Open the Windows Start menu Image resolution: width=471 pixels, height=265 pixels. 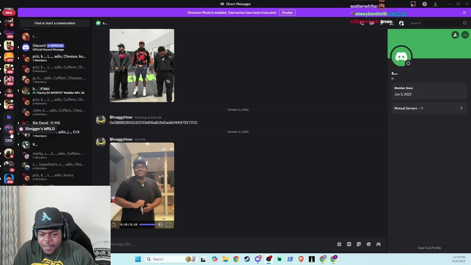(138, 259)
